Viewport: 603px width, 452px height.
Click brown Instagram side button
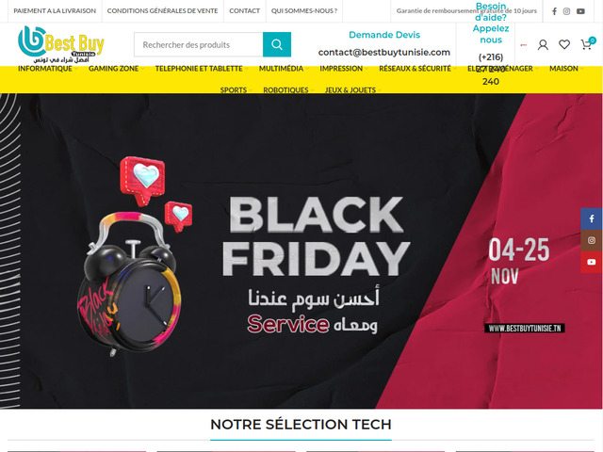click(592, 241)
